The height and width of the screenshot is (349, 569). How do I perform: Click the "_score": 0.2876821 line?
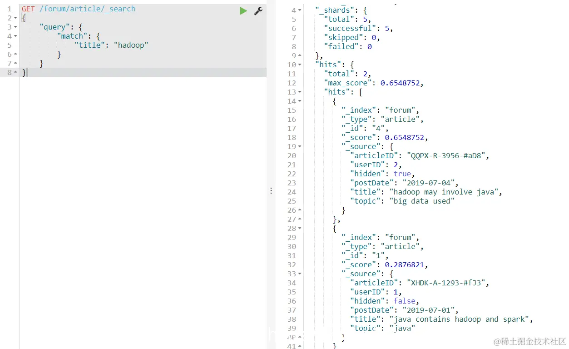(x=385, y=264)
